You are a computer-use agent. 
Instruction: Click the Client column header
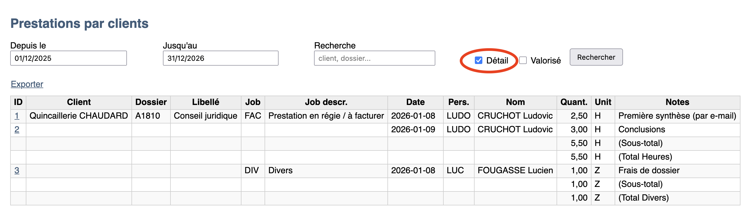point(79,102)
